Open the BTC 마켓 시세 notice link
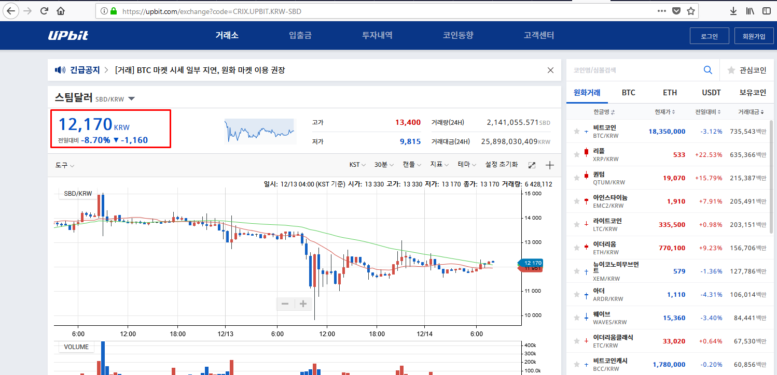This screenshot has width=777, height=375. [x=200, y=70]
